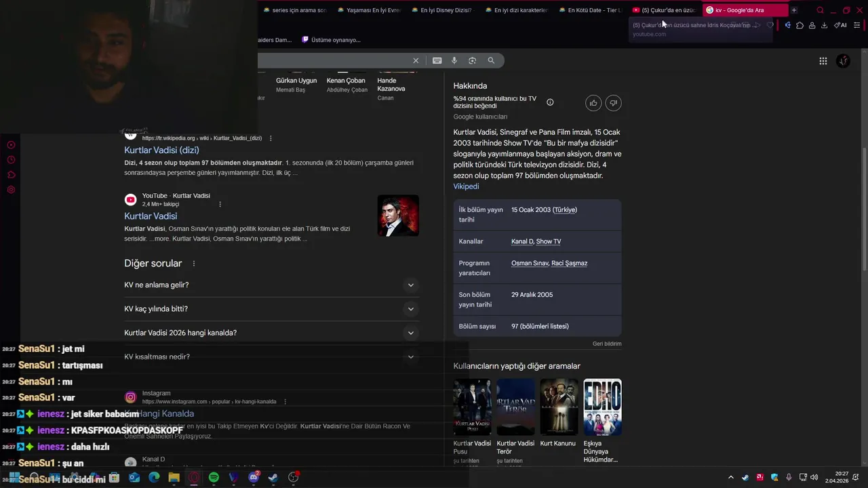The height and width of the screenshot is (488, 868).
Task: Open 'Üstüme oynanıyo...' bookmark
Action: pyautogui.click(x=332, y=40)
